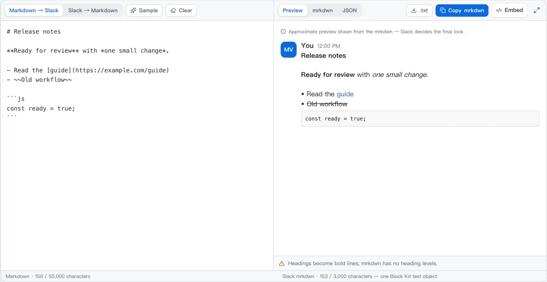Viewport: 547px width, 282px height.
Task: Clear the editor content
Action: pyautogui.click(x=181, y=10)
